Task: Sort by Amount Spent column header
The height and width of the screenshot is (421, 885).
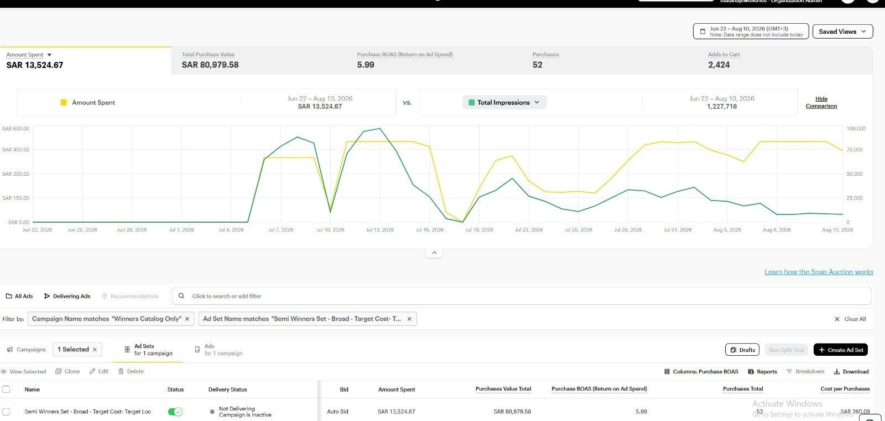Action: (x=397, y=390)
